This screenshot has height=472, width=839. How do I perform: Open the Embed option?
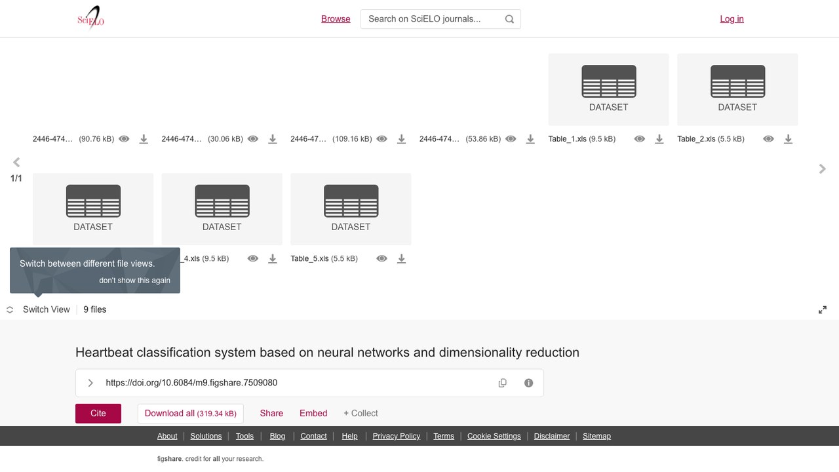tap(313, 414)
